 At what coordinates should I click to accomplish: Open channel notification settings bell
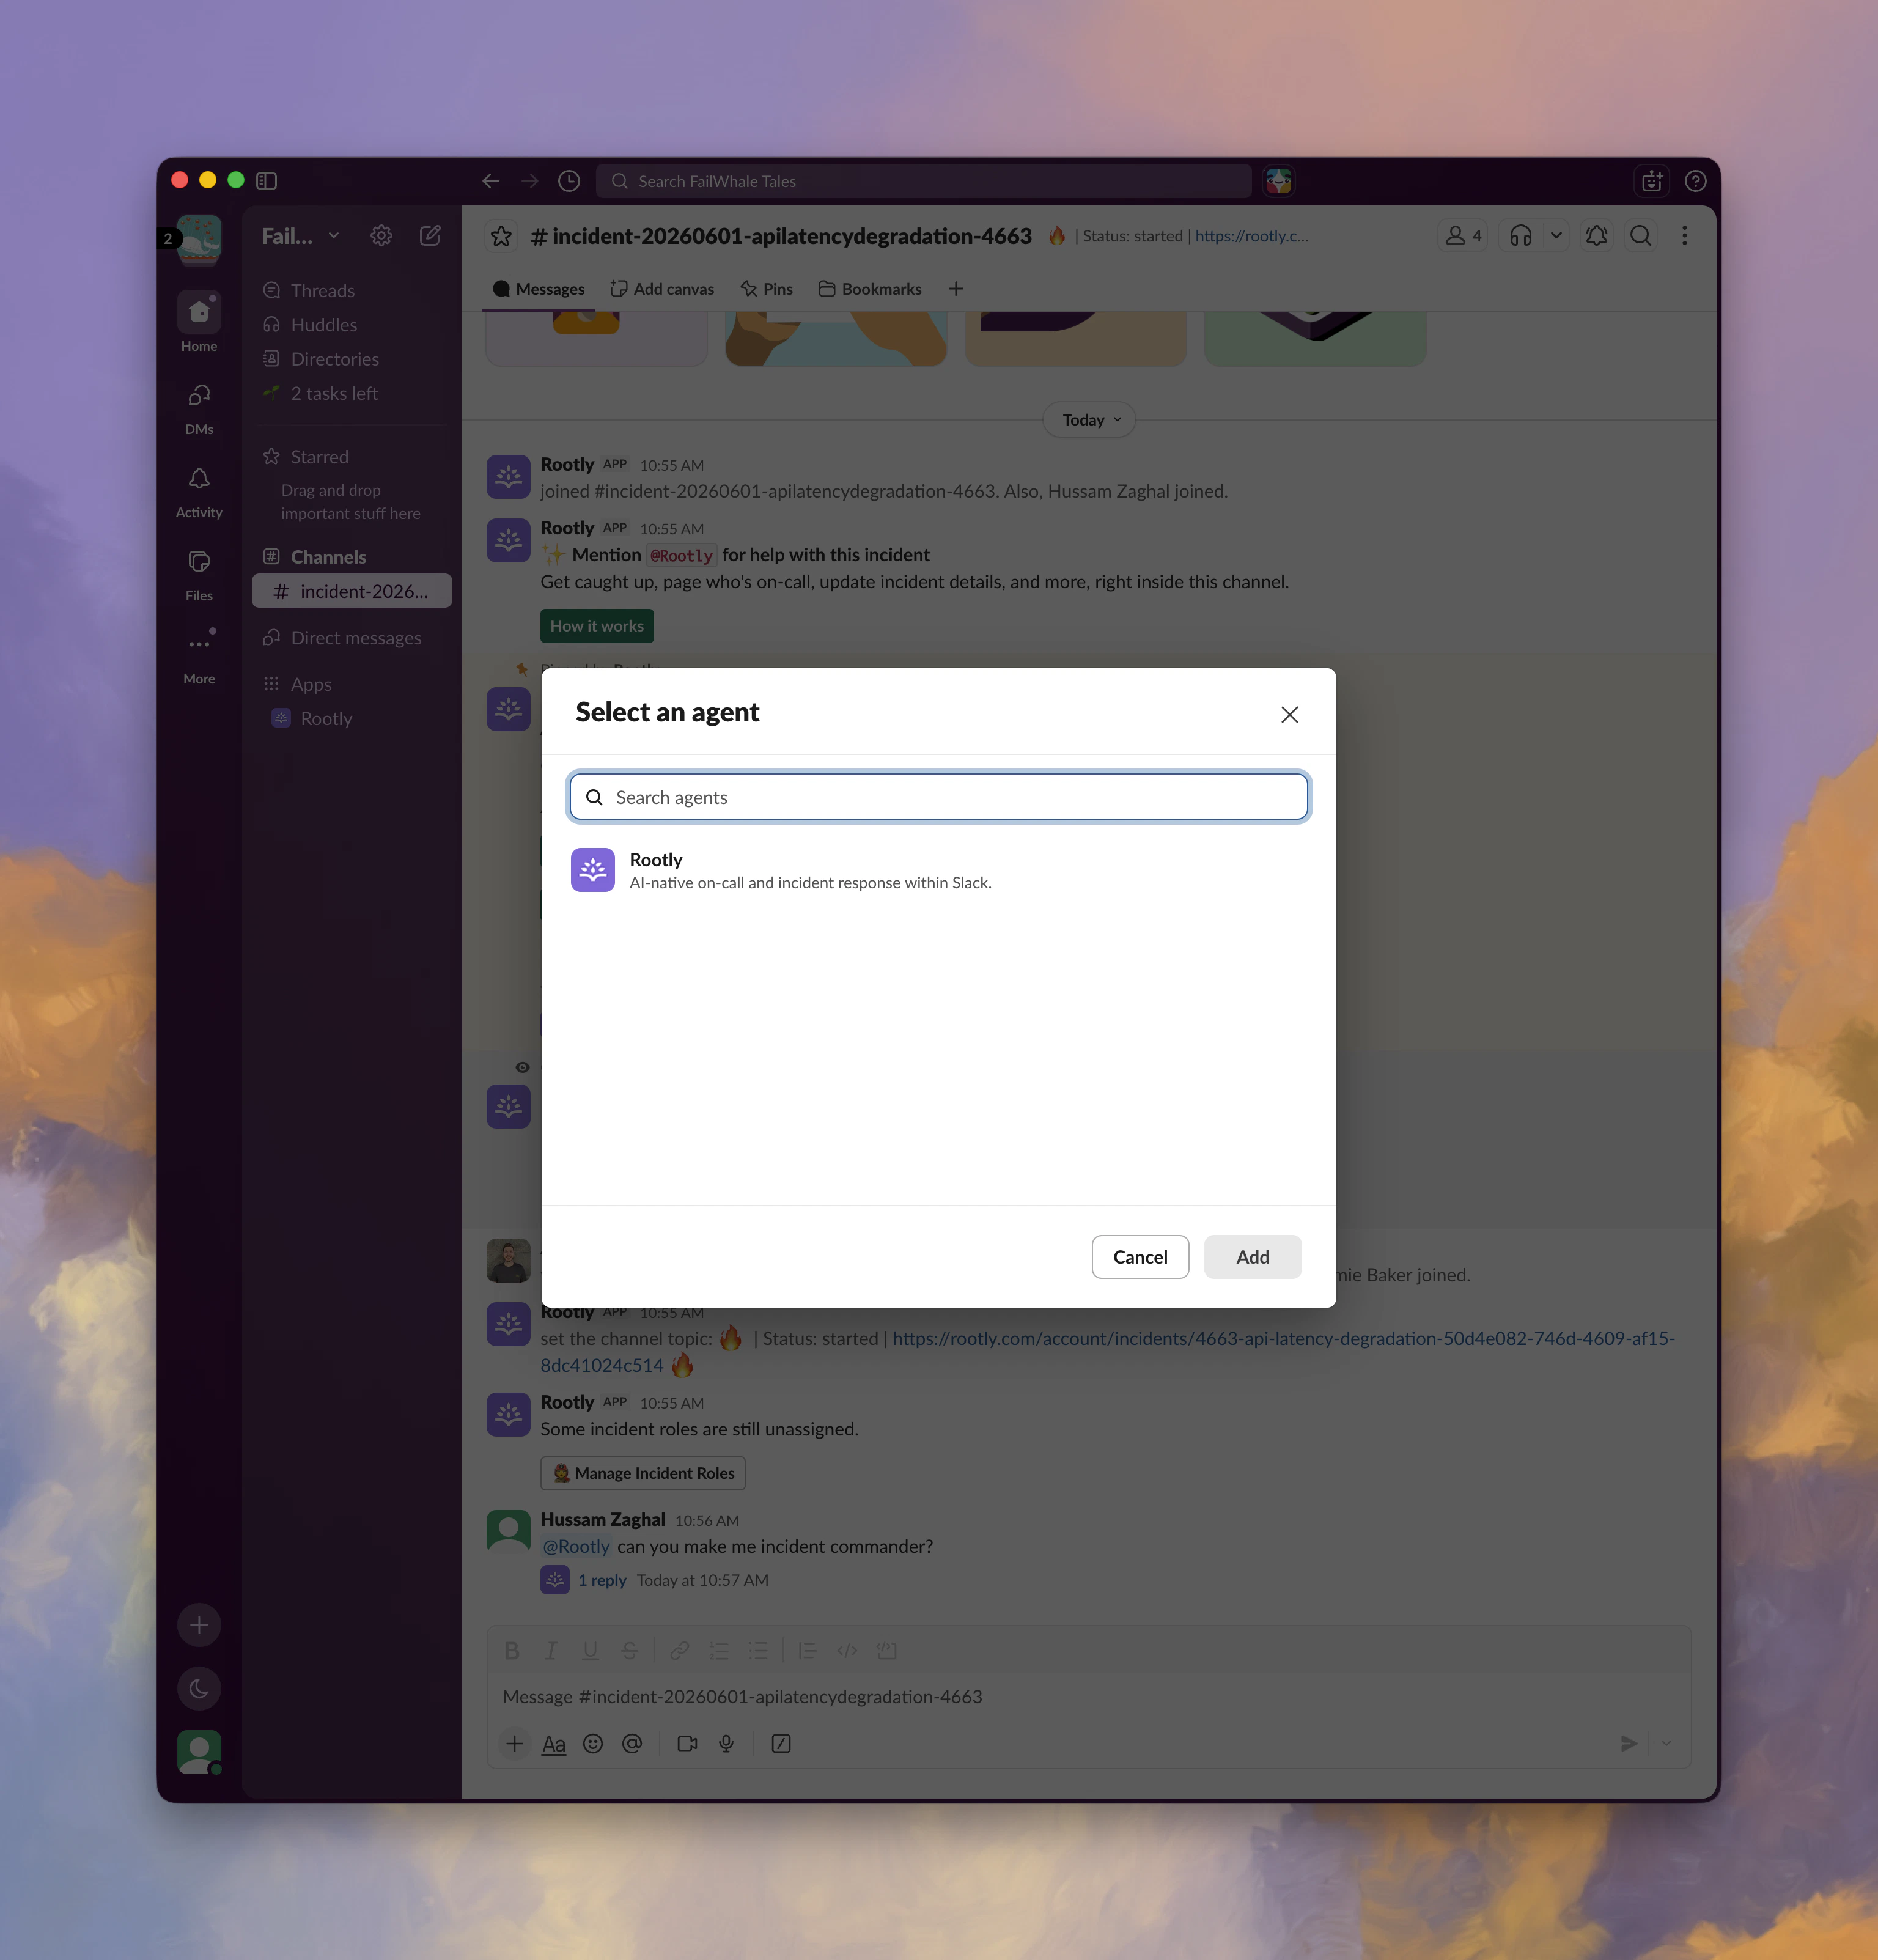pyautogui.click(x=1596, y=236)
